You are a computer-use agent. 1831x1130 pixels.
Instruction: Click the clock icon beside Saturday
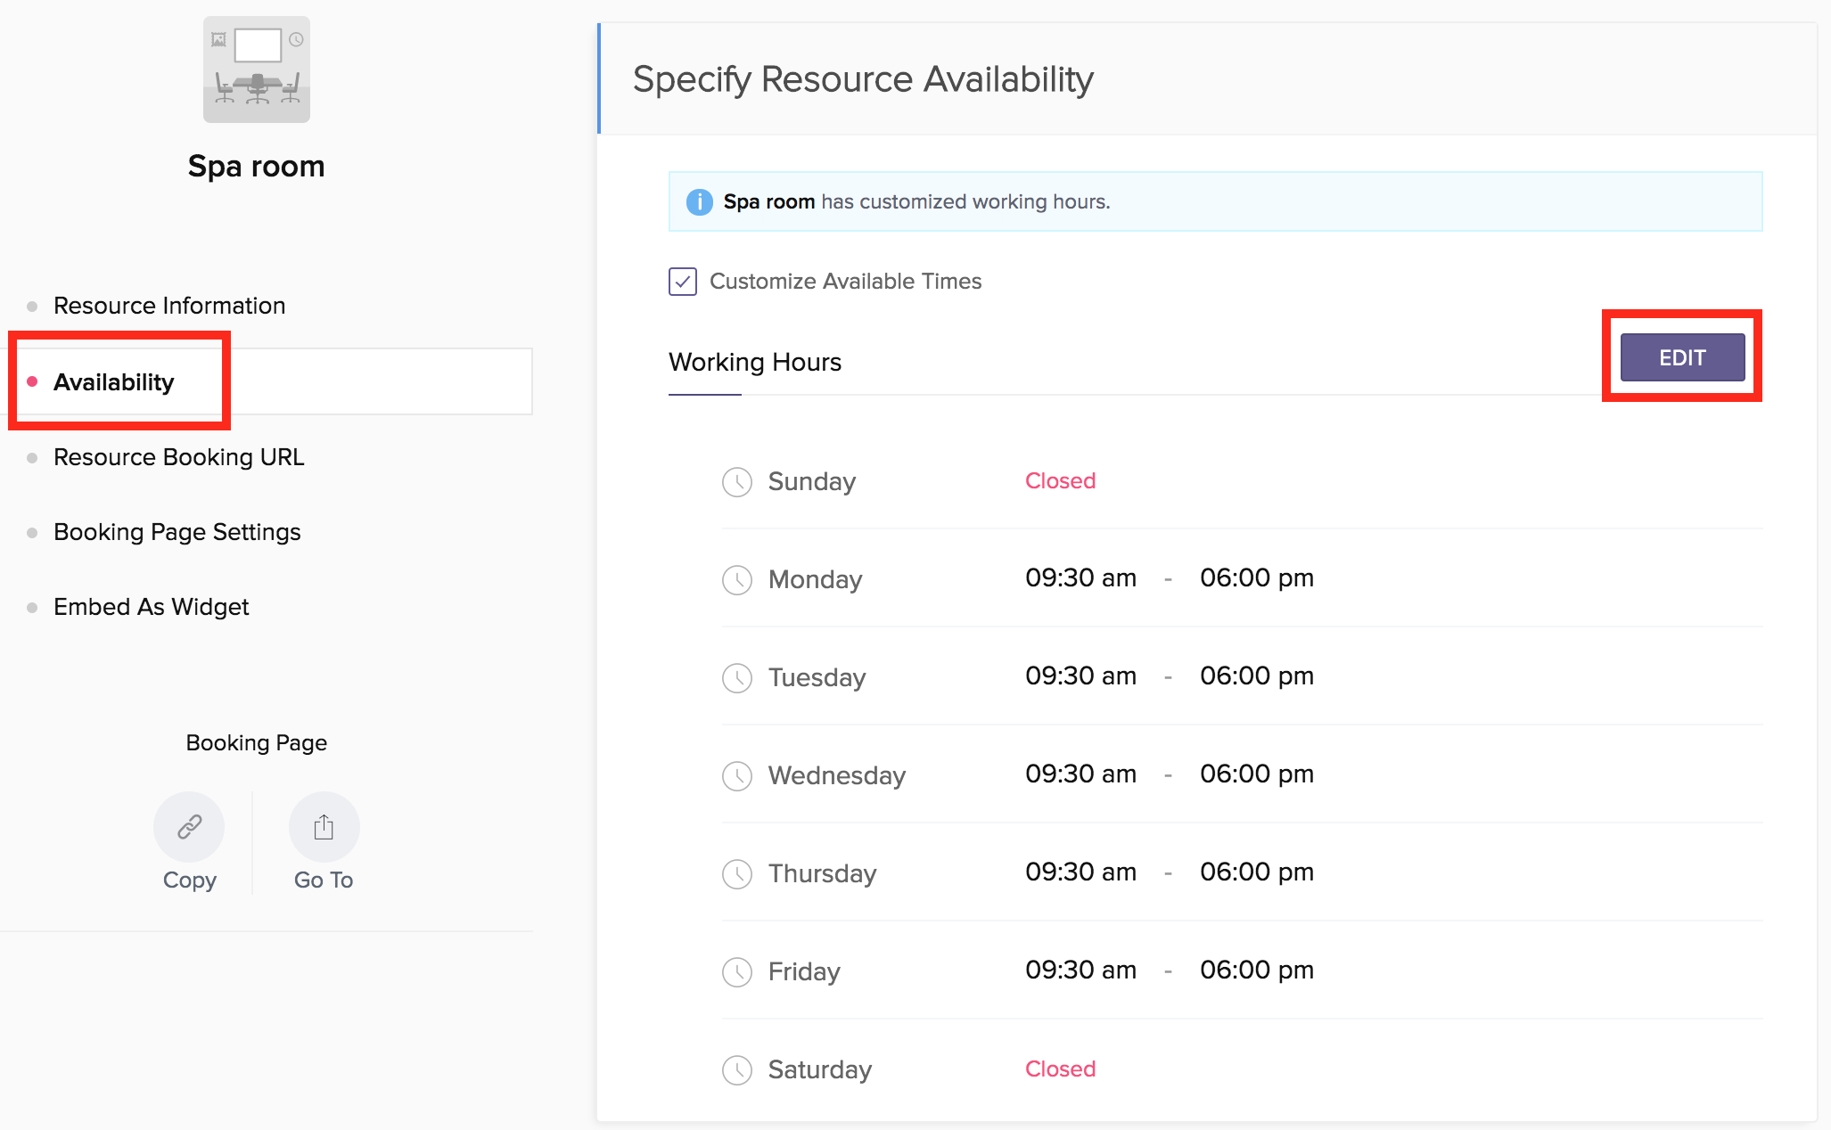point(737,1070)
